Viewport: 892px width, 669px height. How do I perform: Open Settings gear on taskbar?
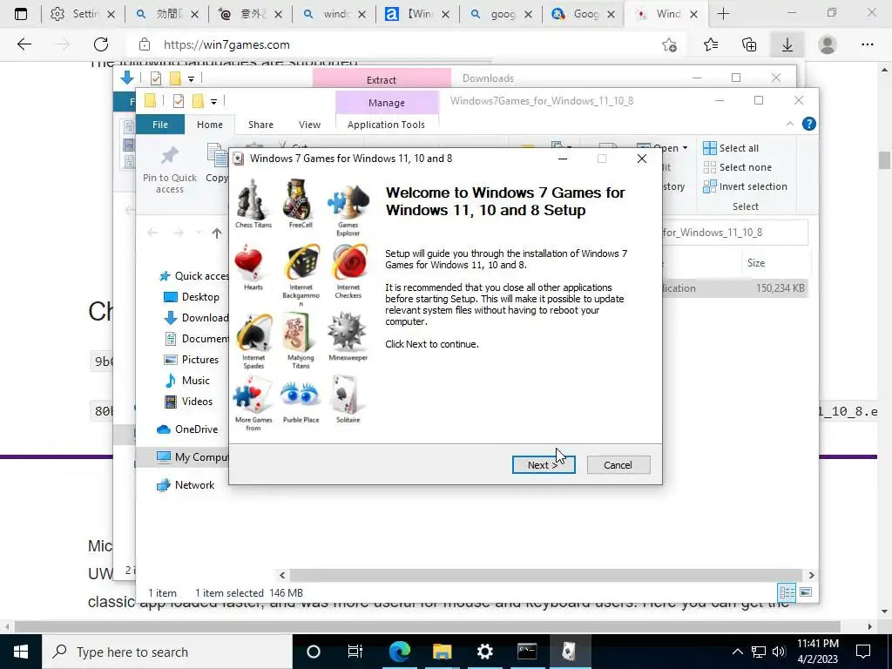484,652
